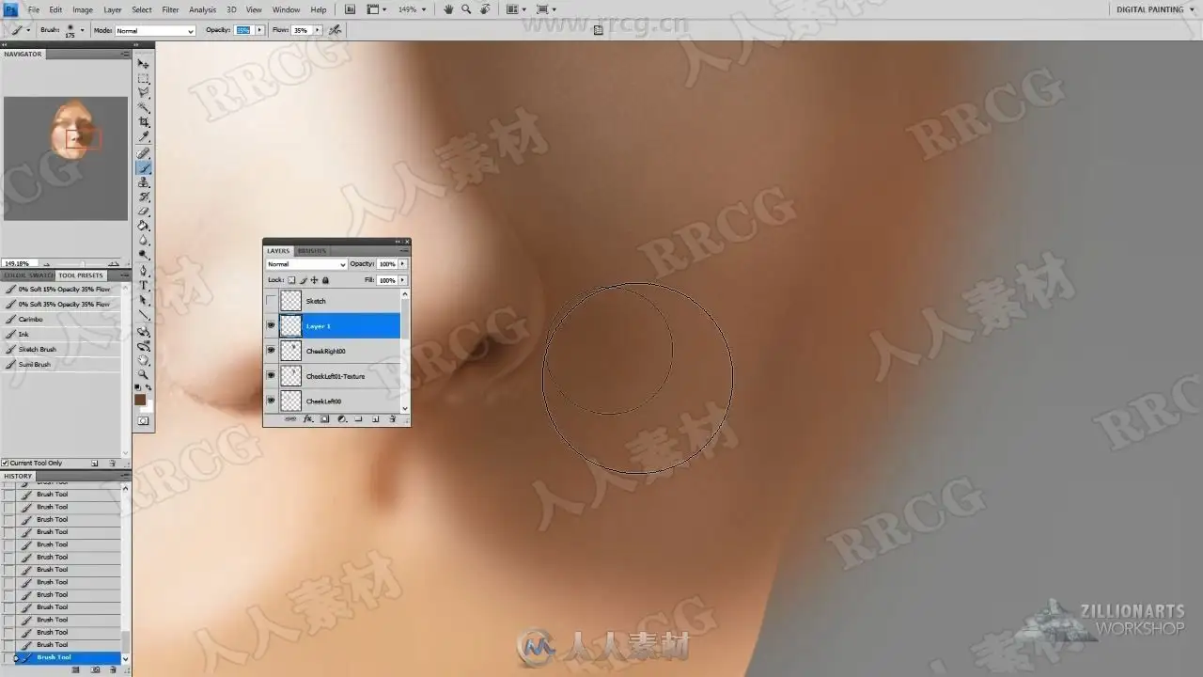Open the Brush preset picker arrow
Screen dimensions: 1203x677
click(82, 30)
